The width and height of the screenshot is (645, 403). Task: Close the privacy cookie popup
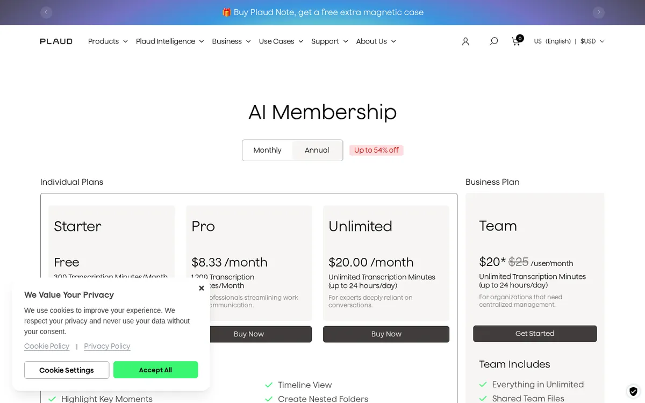pos(202,288)
